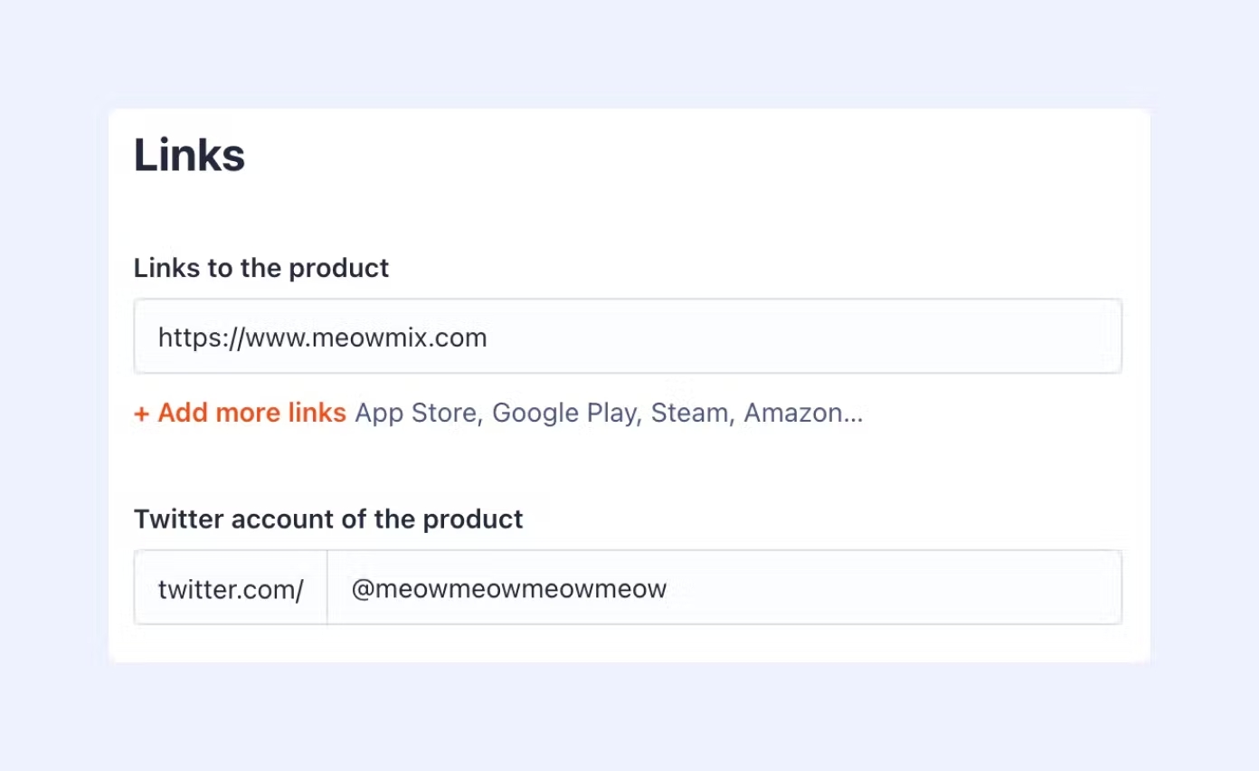Screen dimensions: 1259x771
Task: Focus the Twitter handle input field
Action: [x=724, y=588]
